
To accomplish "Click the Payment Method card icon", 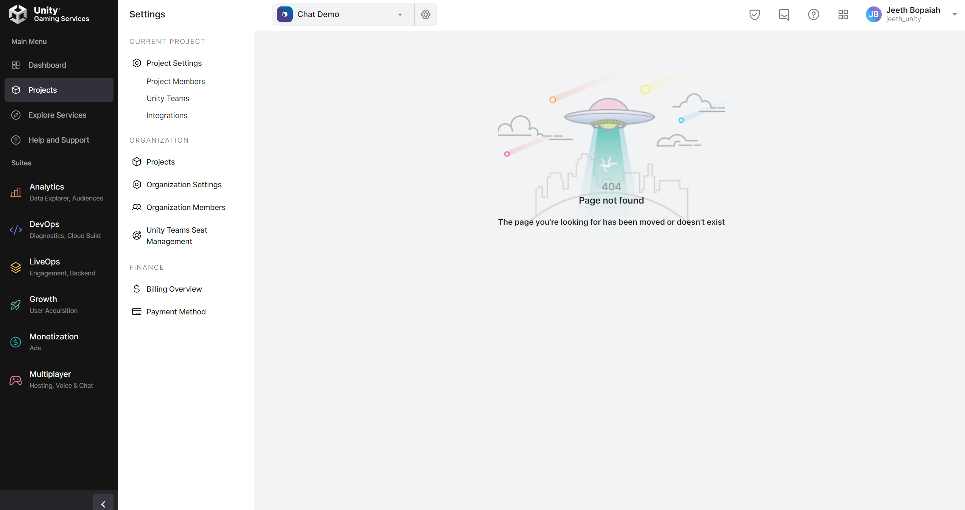I will 137,312.
